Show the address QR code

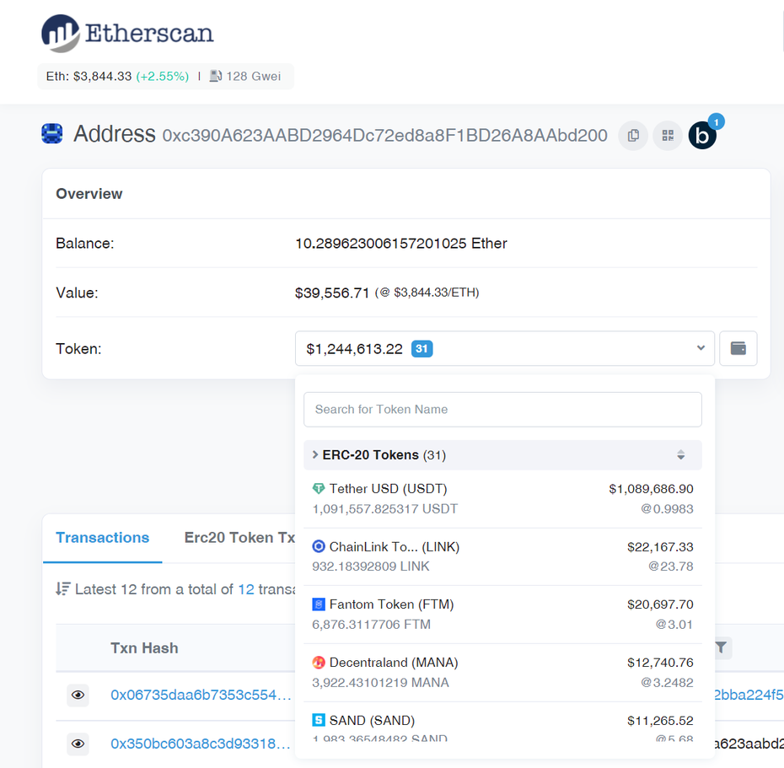point(668,136)
